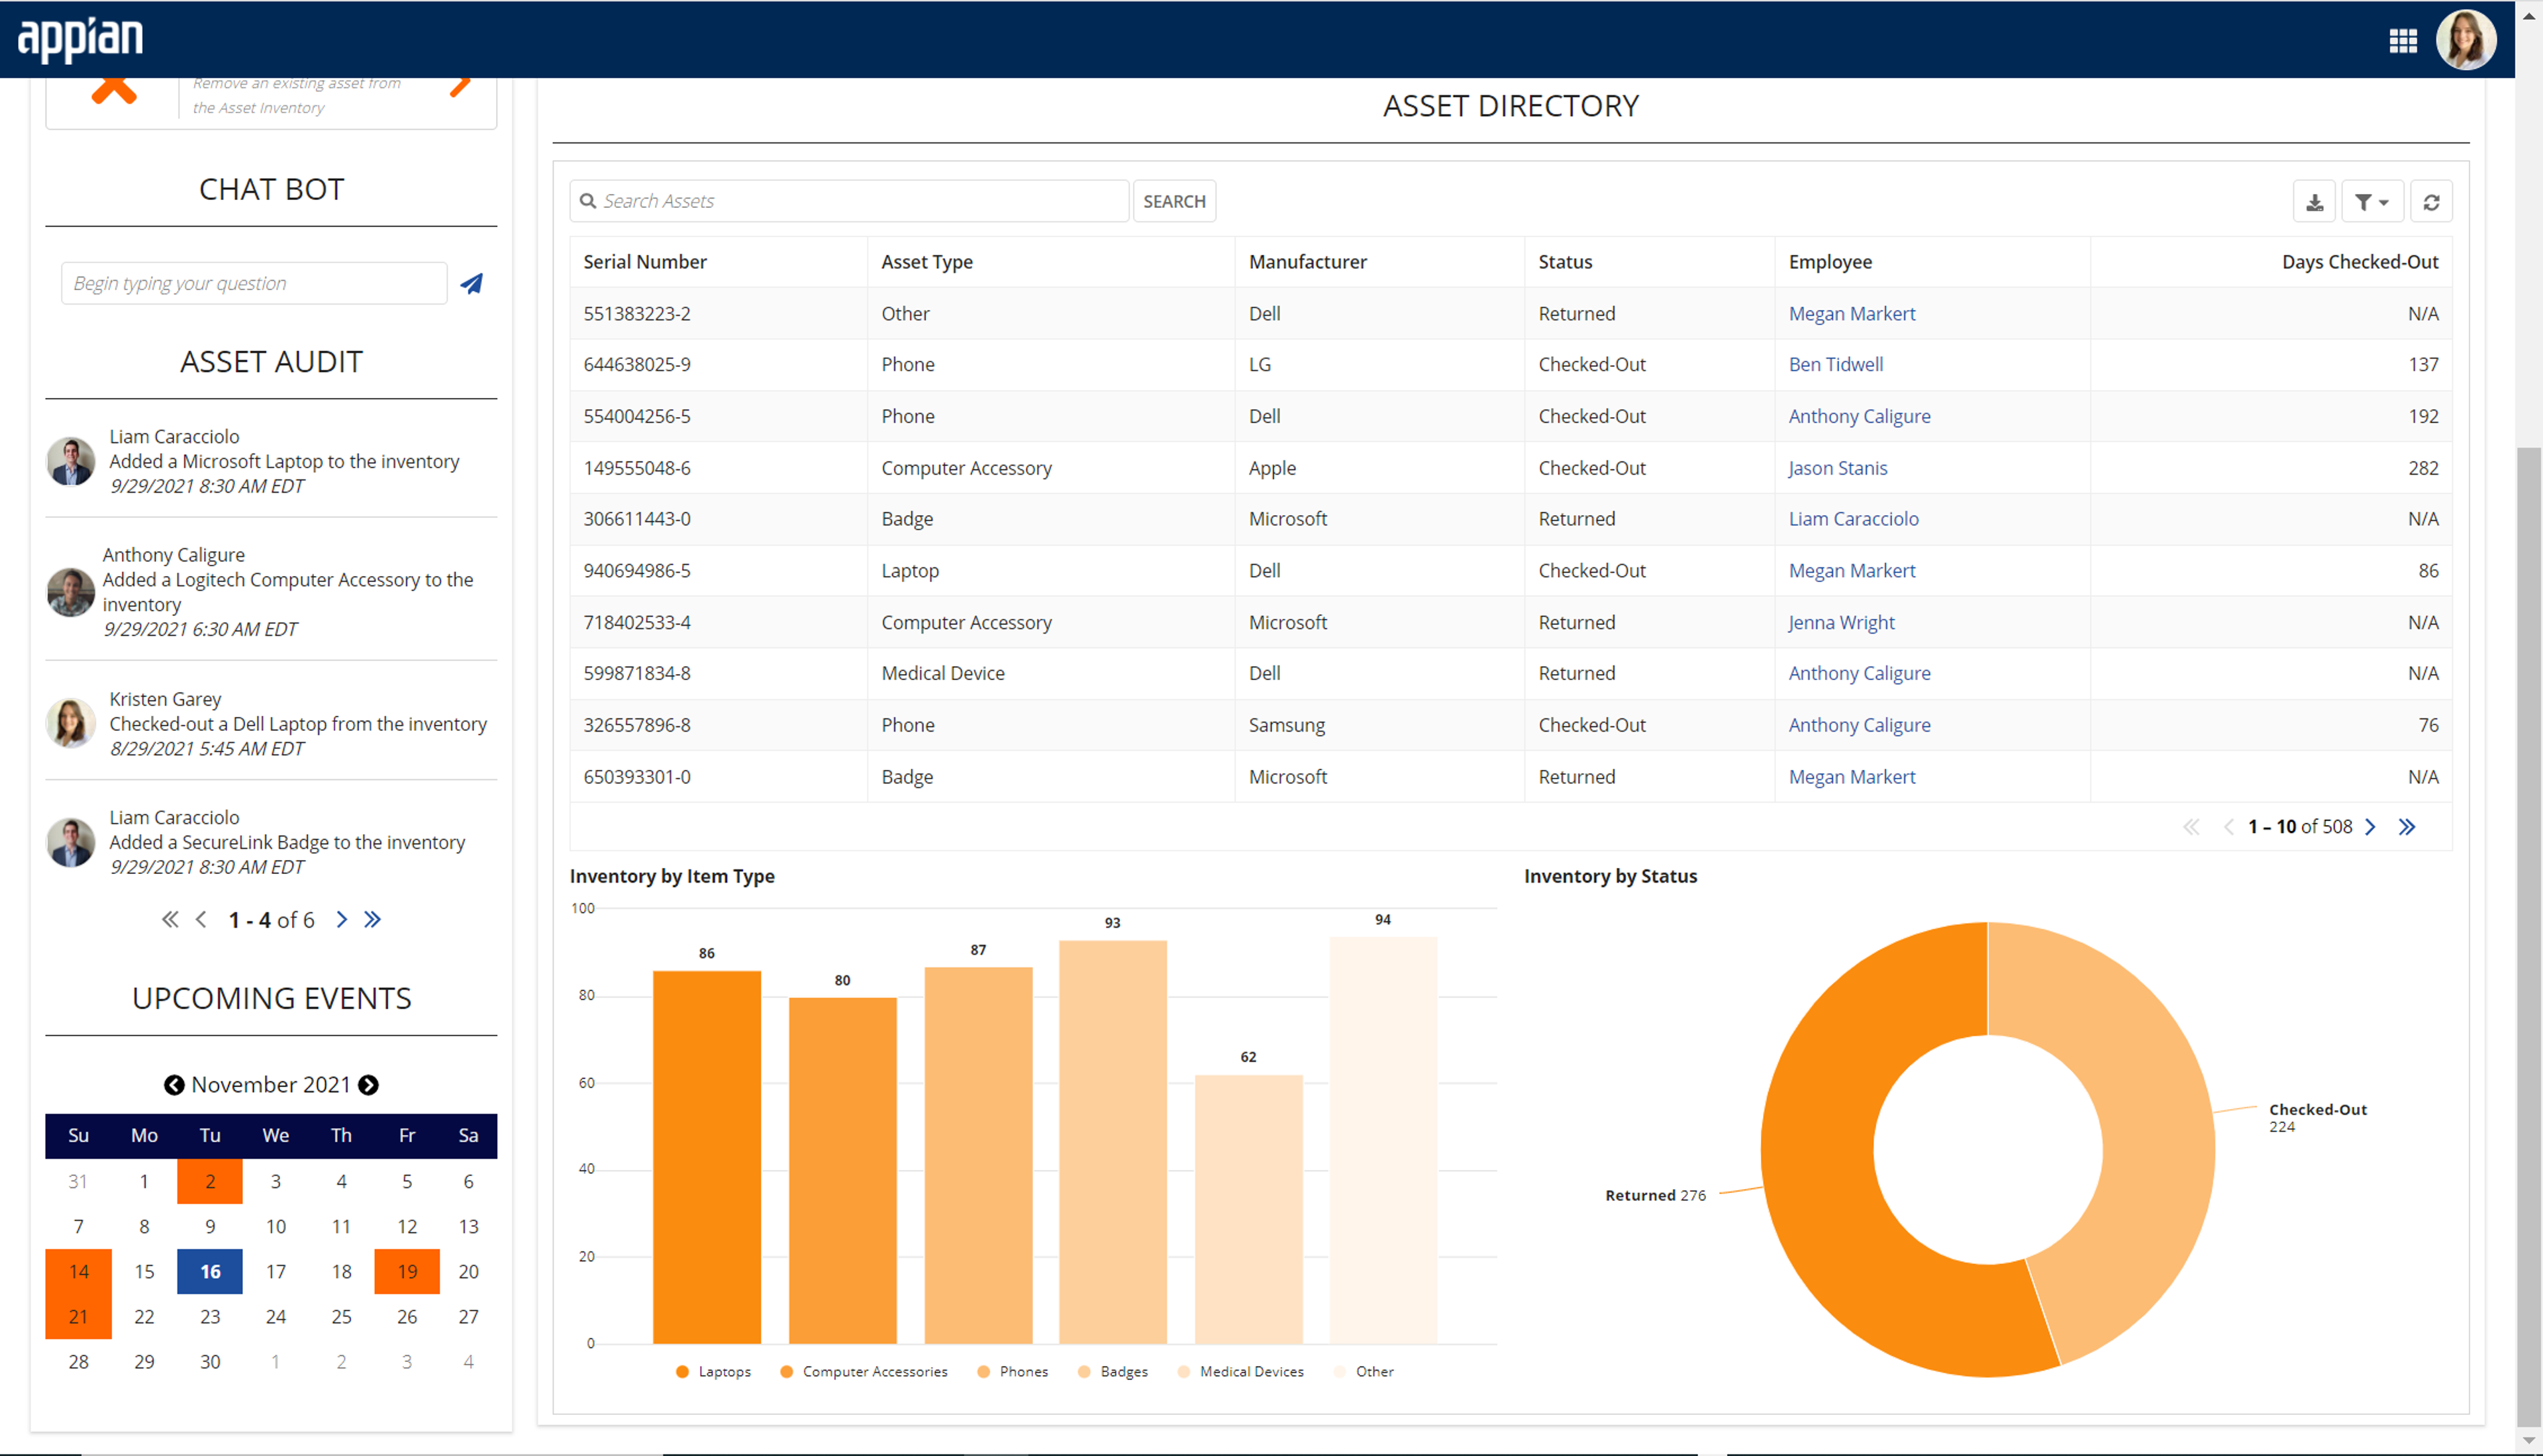Sort by Days Checked-Out column

(2360, 262)
